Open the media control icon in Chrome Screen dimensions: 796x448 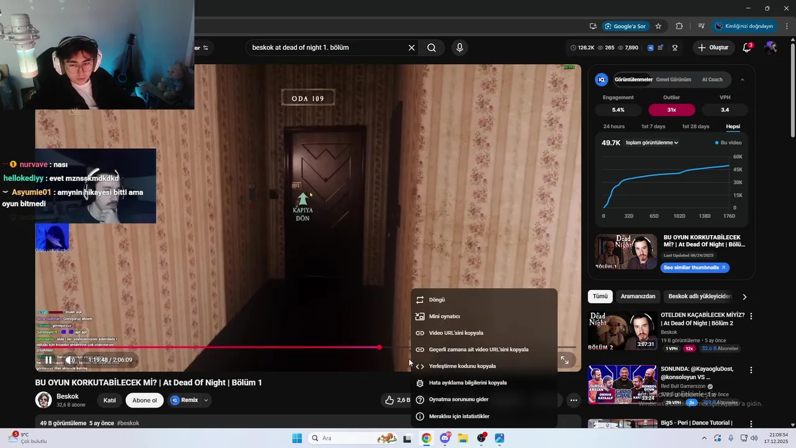point(701,26)
